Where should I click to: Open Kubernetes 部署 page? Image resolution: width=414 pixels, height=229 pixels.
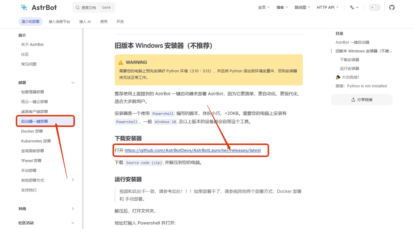click(36, 141)
